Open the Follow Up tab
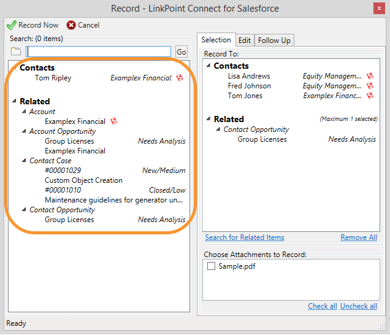The width and height of the screenshot is (390, 335). pyautogui.click(x=274, y=40)
